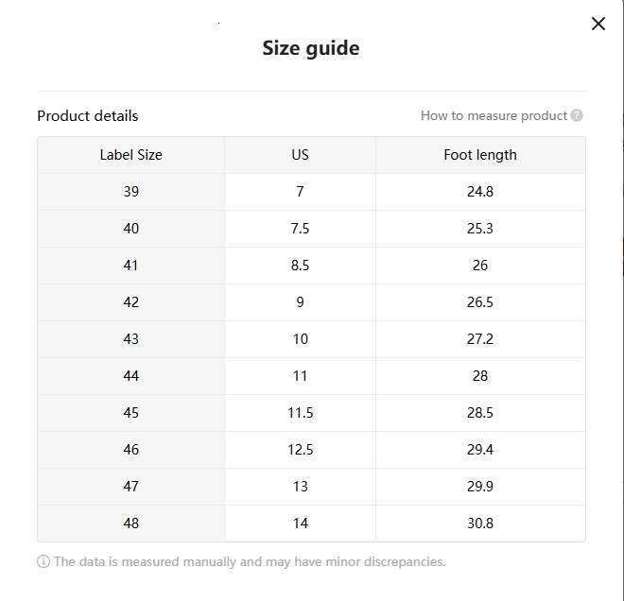Image resolution: width=624 pixels, height=601 pixels.
Task: Click the US size 7.5 cell
Action: tap(300, 229)
